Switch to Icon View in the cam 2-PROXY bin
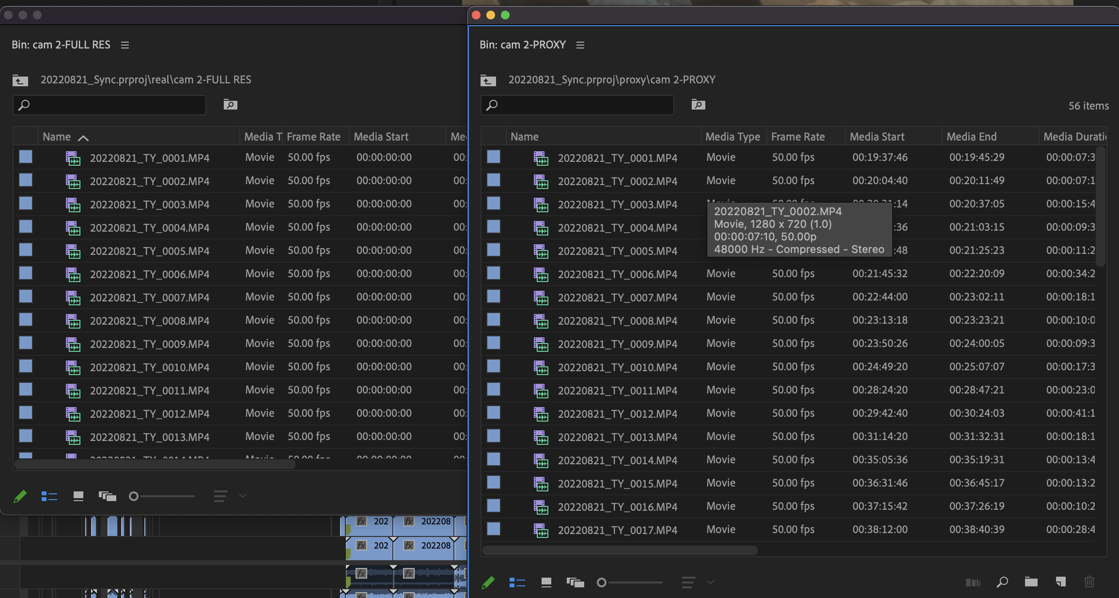This screenshot has height=598, width=1119. pos(547,582)
